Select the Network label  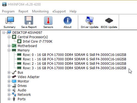pos(24,95)
